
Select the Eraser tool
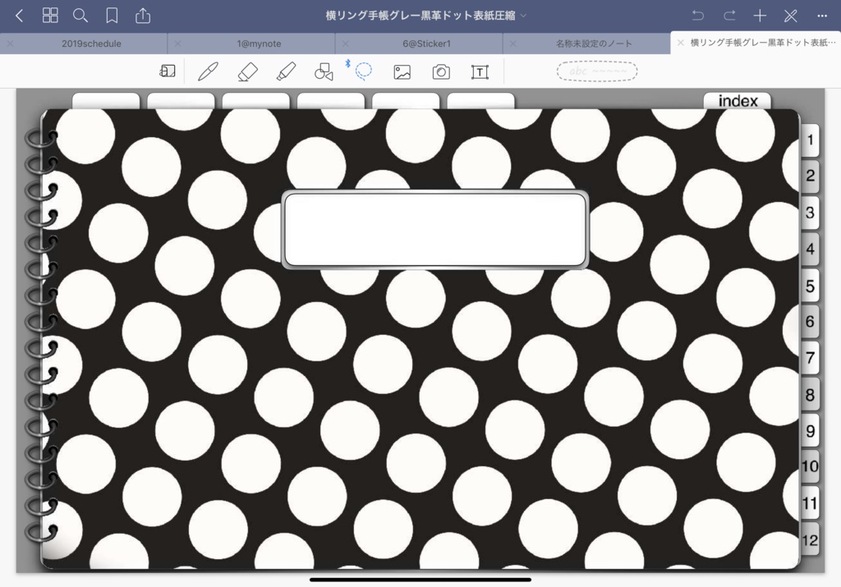pyautogui.click(x=246, y=71)
